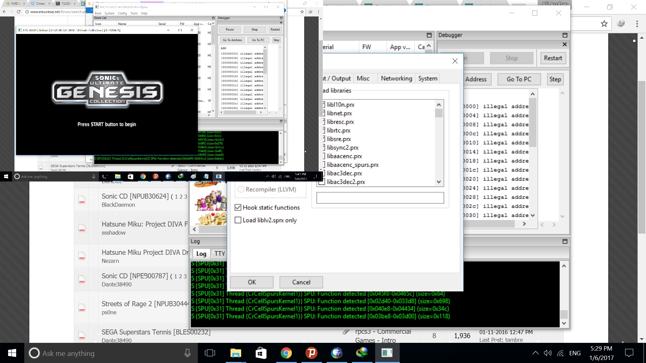Click down arrow of the library list scrollbar
Image resolution: width=646 pixels, height=363 pixels.
click(439, 182)
